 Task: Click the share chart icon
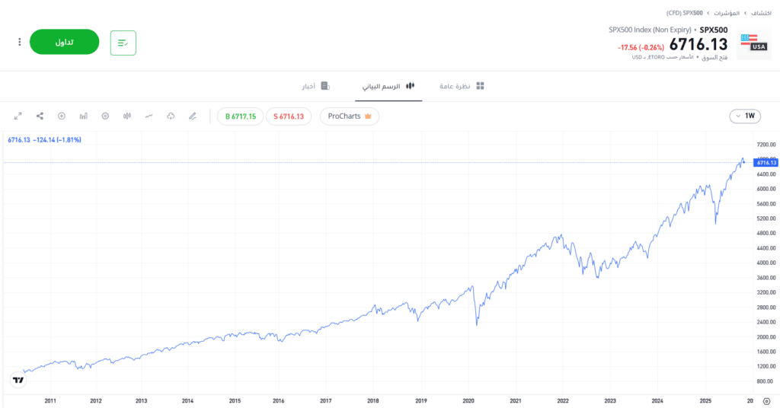(x=40, y=116)
